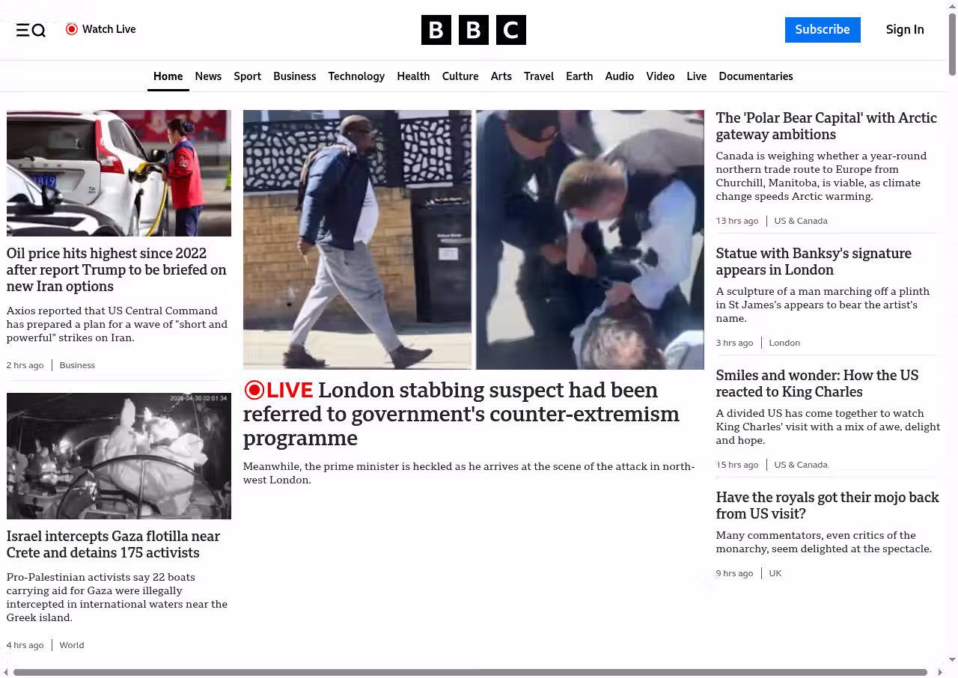Viewport: 958px width, 678px height.
Task: Click the Subscribe button
Action: 822,30
